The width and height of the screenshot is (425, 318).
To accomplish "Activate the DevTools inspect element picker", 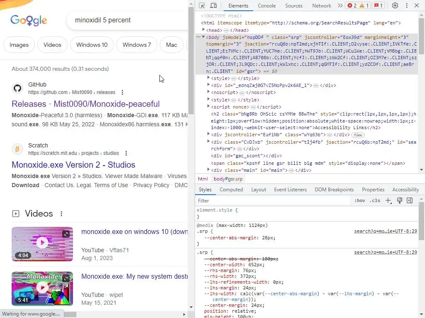I will point(202,5).
